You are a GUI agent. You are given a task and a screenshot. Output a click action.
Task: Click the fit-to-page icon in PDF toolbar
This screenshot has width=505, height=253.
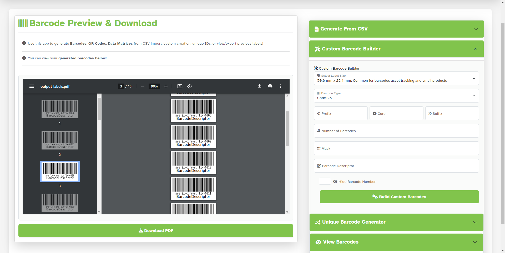click(x=180, y=86)
